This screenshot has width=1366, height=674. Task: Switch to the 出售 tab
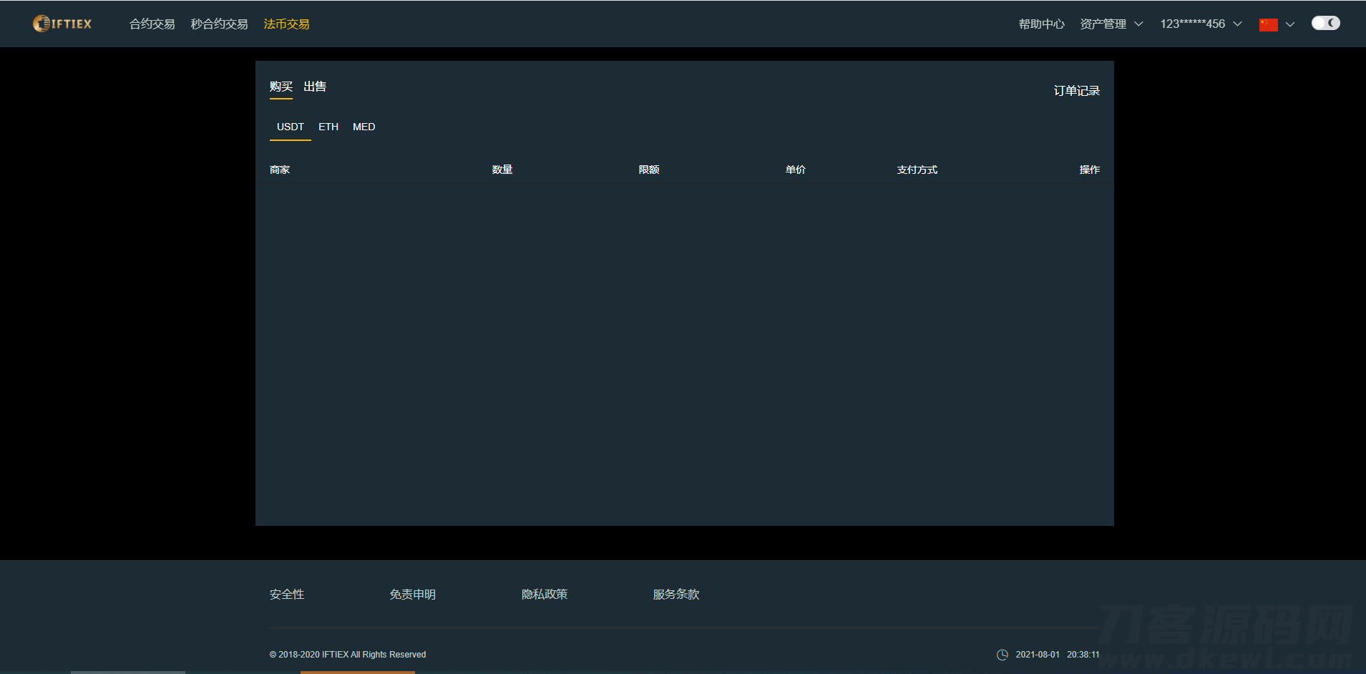tap(315, 87)
